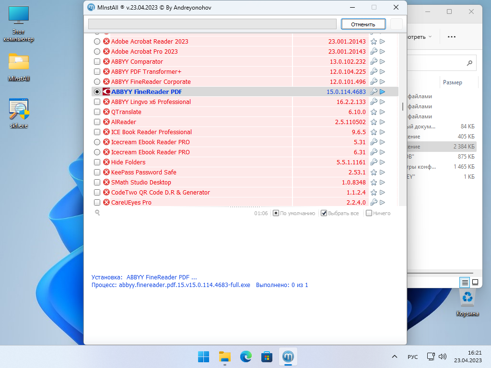This screenshot has width=491, height=368.
Task: Check the SMath Studio Desktop checkbox
Action: point(97,183)
